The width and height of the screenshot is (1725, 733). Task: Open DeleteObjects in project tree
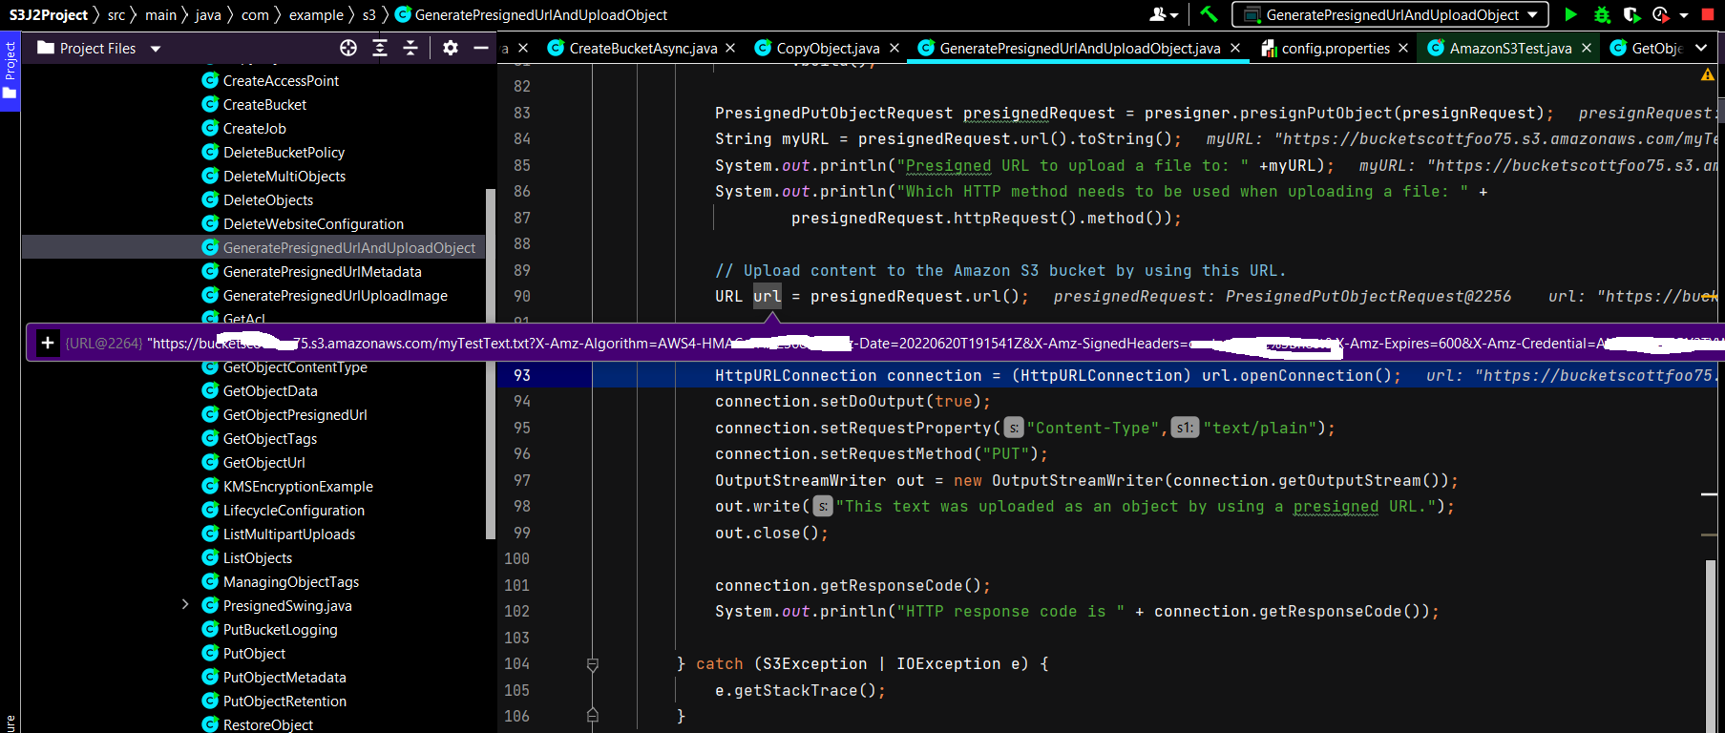click(x=268, y=200)
